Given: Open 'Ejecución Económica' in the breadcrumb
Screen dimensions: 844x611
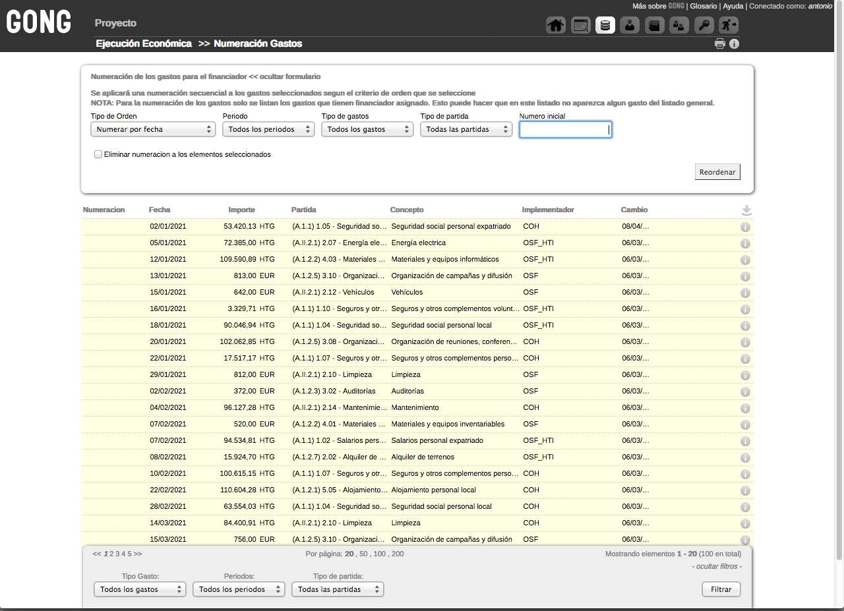Looking at the screenshot, I should click(x=144, y=44).
